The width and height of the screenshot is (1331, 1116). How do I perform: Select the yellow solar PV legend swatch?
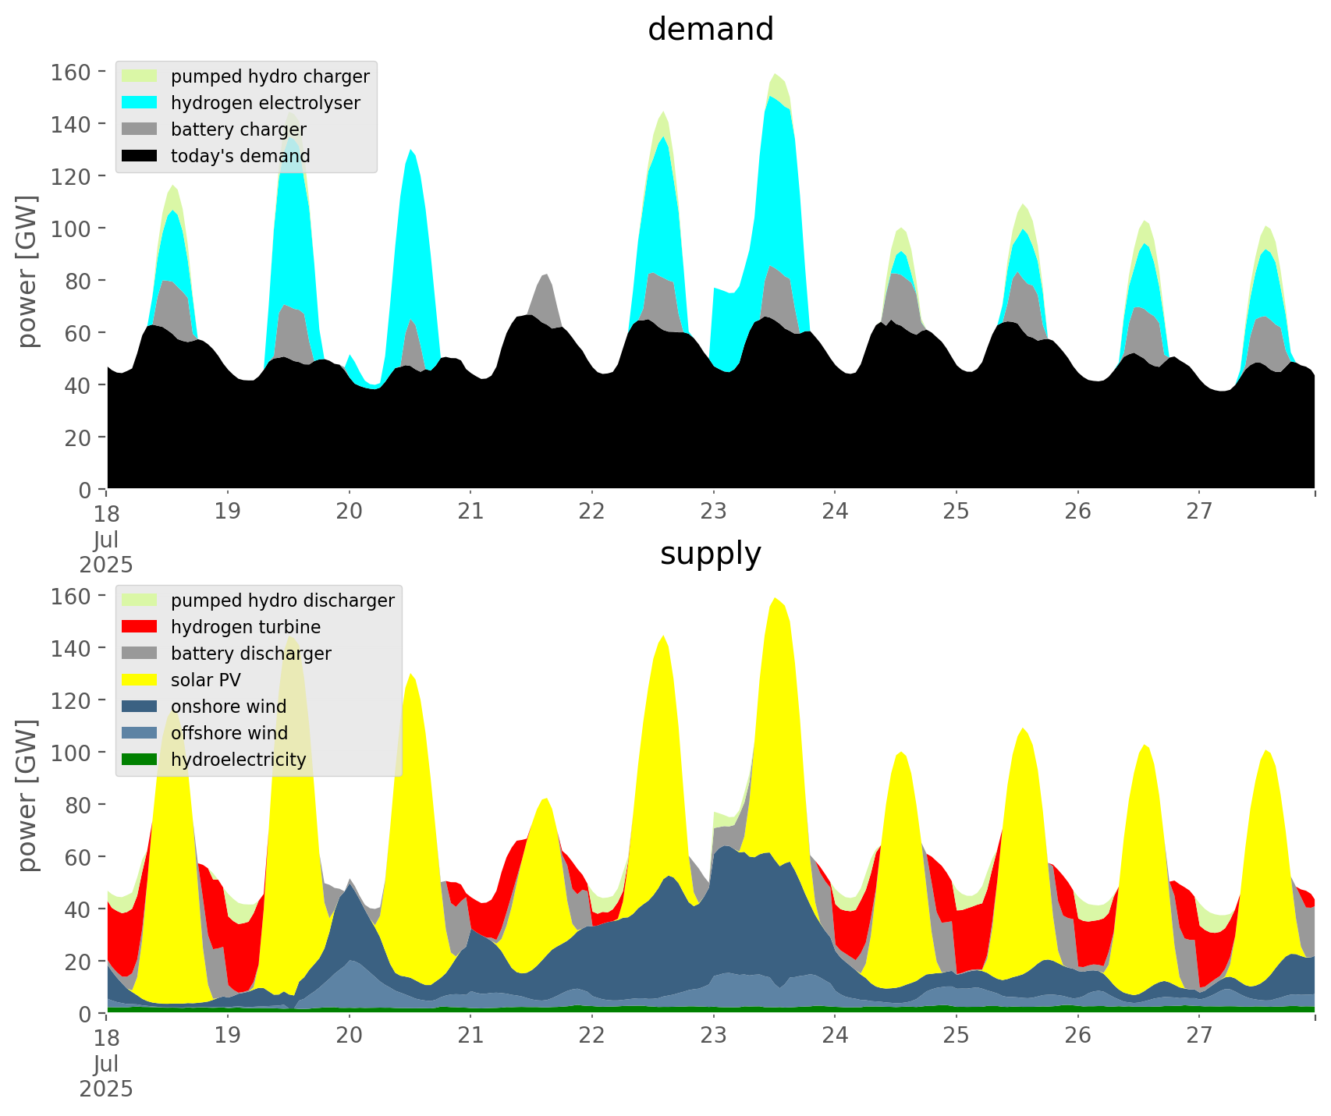point(140,680)
